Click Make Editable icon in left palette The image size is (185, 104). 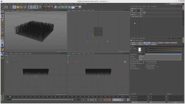coord(2,12)
